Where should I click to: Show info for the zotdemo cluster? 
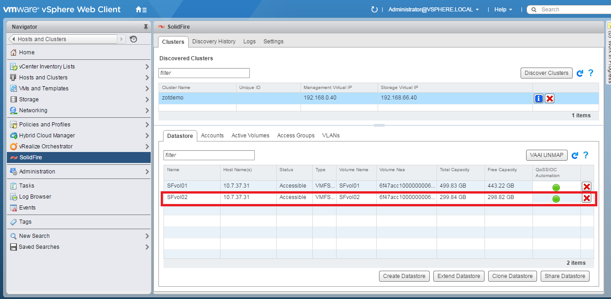point(539,98)
